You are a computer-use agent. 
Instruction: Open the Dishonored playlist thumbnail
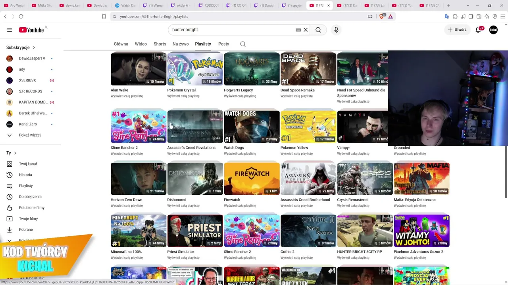(x=195, y=179)
